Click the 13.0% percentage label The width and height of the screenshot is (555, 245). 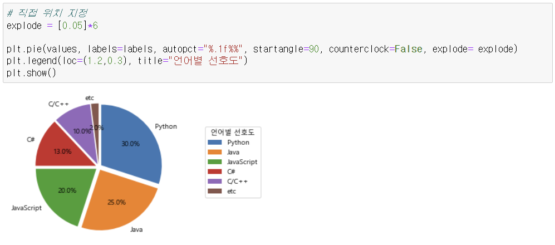[x=62, y=151]
